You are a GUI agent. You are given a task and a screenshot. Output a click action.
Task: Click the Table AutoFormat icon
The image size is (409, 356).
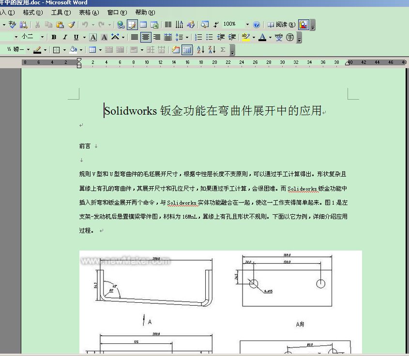coord(176,49)
